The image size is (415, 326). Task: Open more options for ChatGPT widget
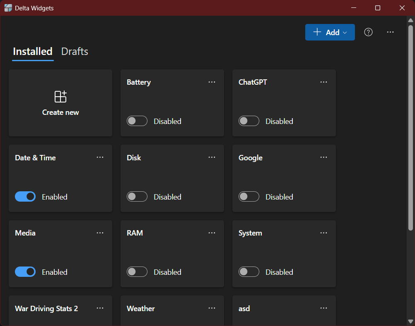323,82
